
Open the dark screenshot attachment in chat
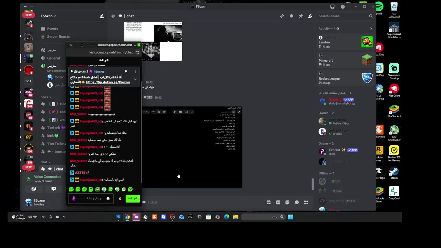(x=192, y=147)
